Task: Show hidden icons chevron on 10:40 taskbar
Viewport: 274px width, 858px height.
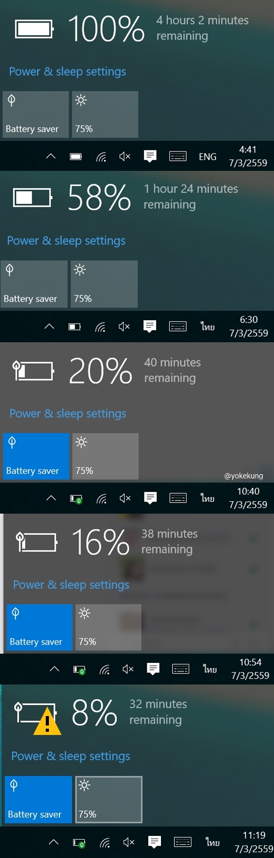Action: [x=51, y=498]
